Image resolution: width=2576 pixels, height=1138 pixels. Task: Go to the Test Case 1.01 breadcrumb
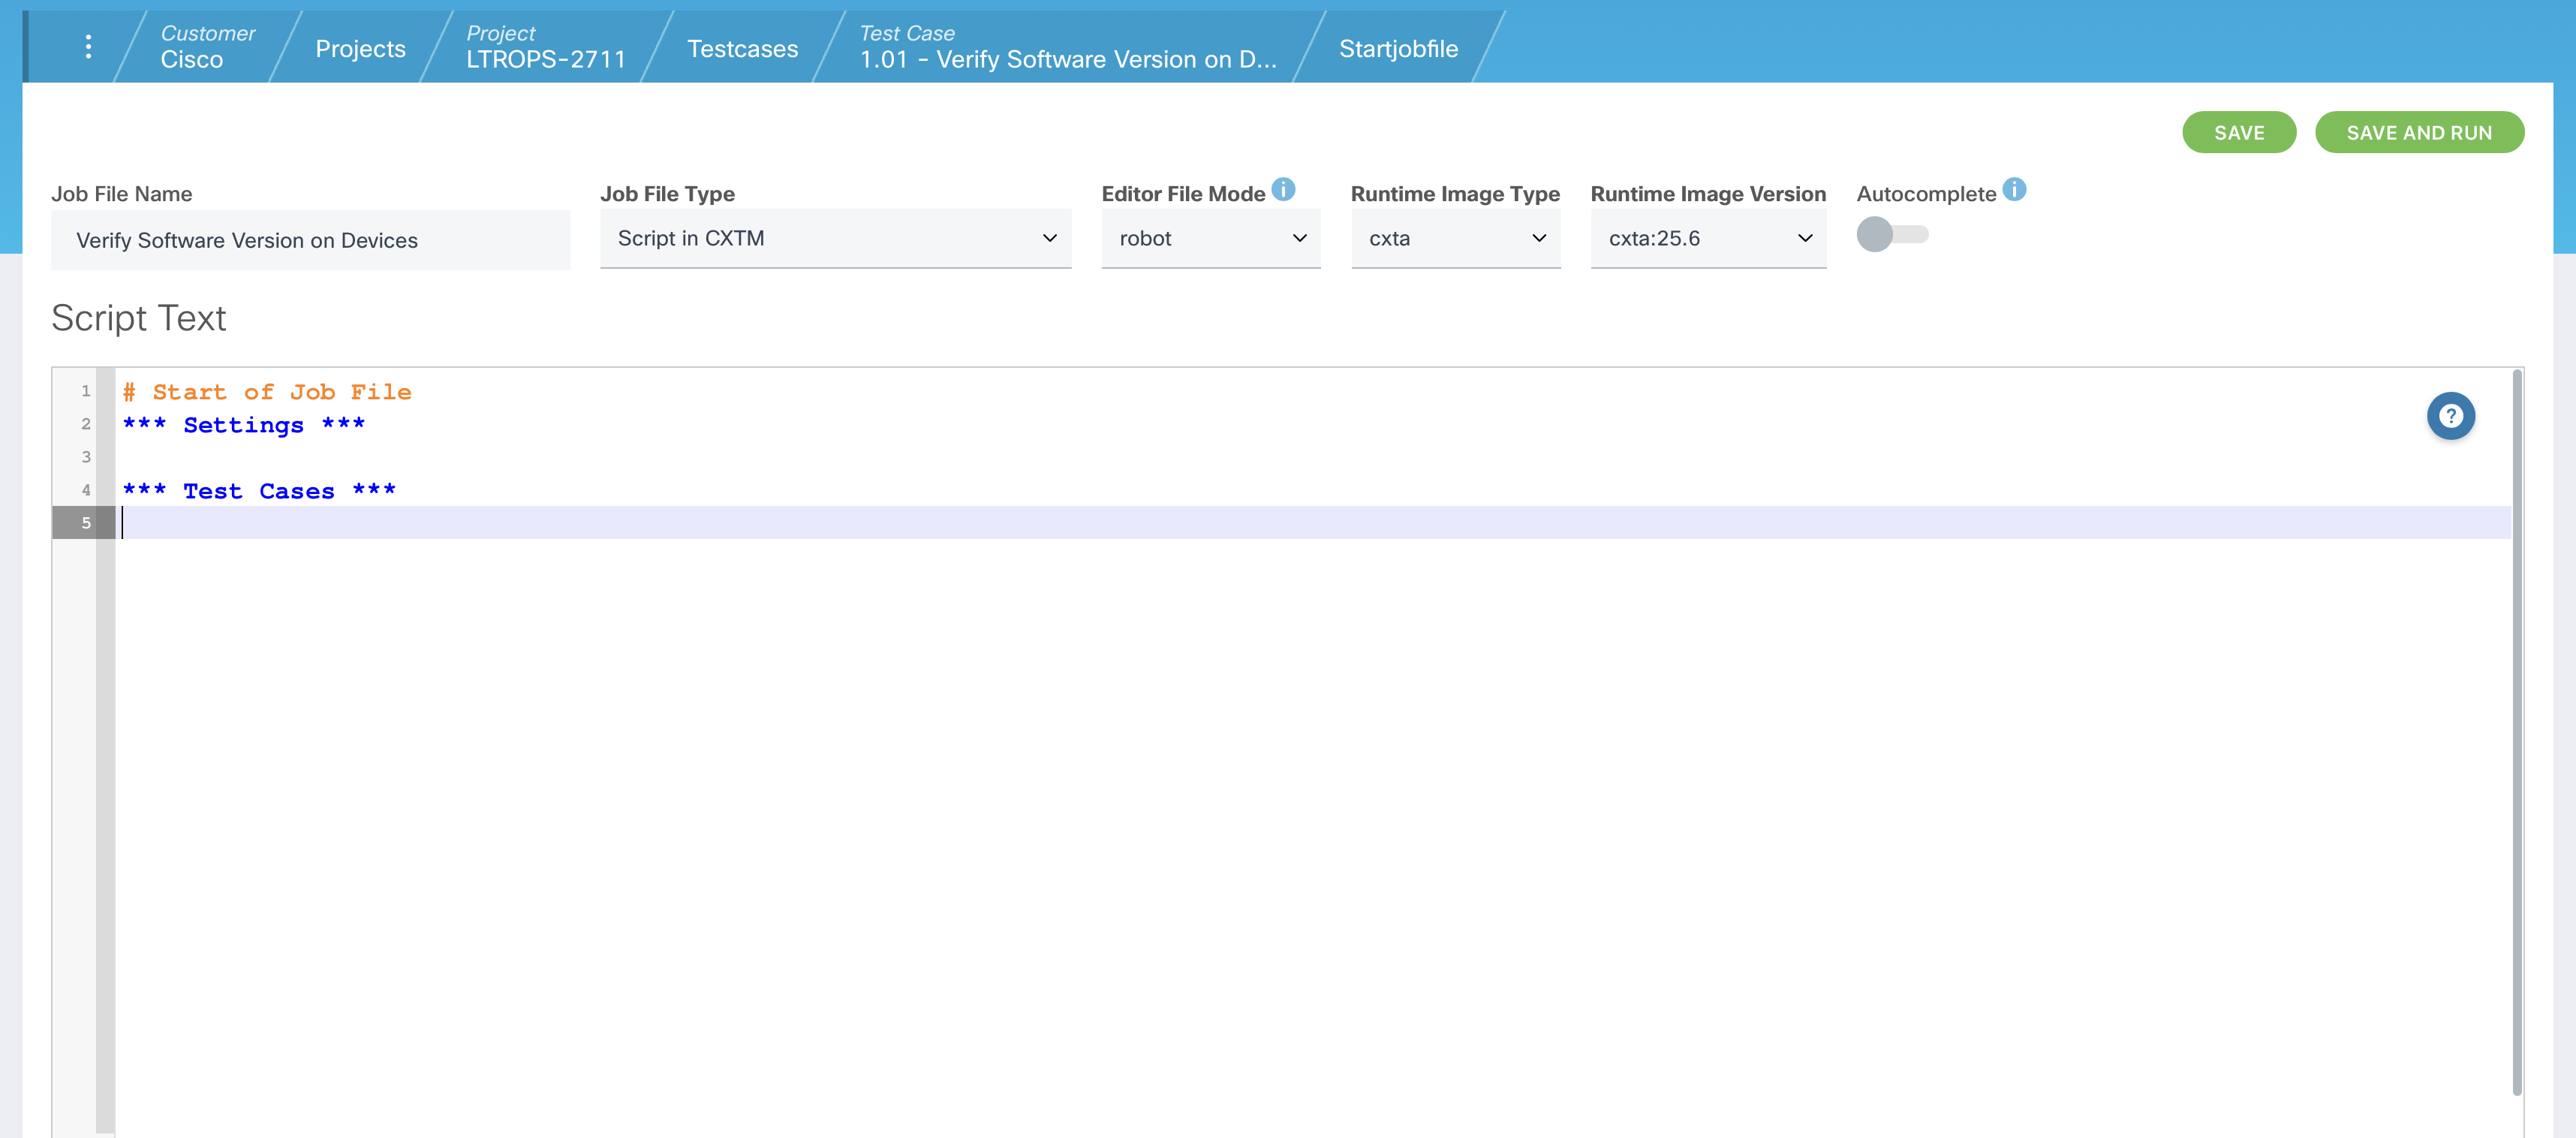(x=1067, y=47)
